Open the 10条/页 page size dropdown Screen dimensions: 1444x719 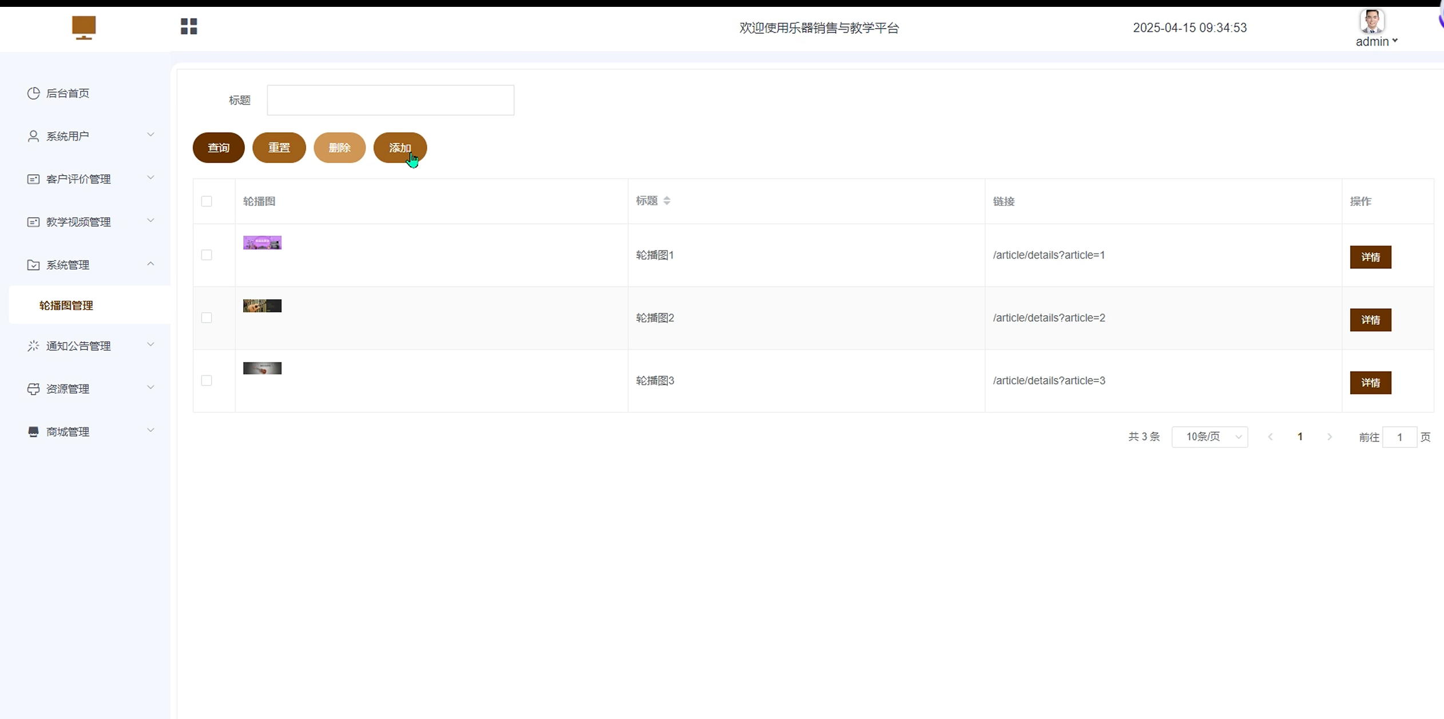1209,437
